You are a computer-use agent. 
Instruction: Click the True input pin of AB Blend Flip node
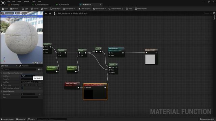point(109,53)
